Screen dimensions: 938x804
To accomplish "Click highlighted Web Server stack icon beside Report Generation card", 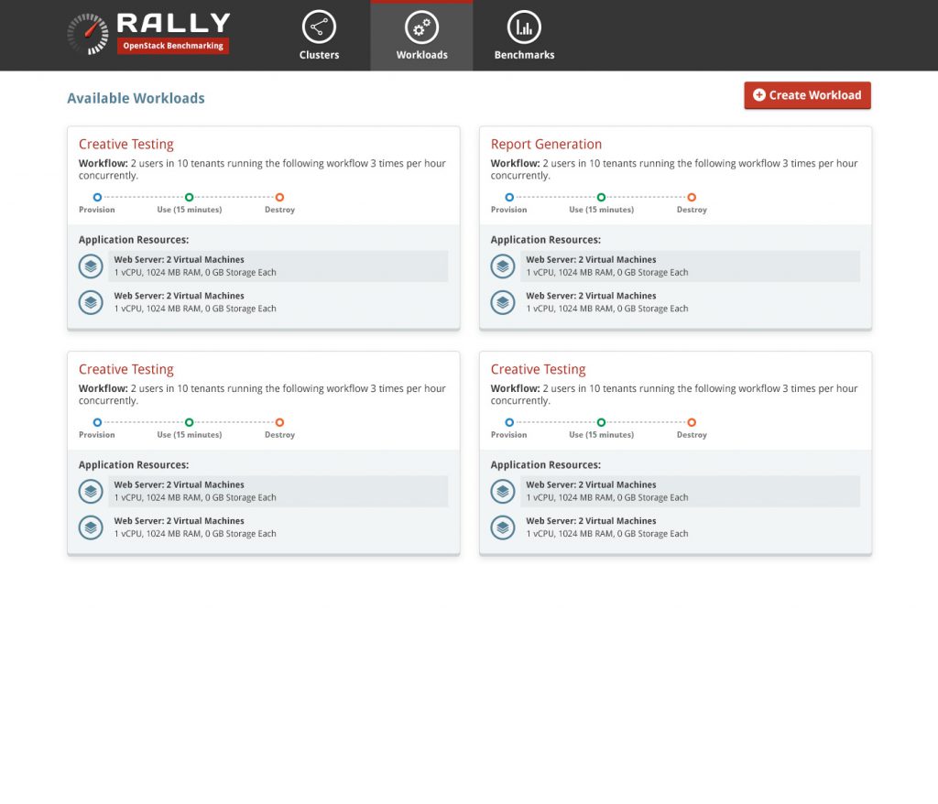I will [91, 266].
